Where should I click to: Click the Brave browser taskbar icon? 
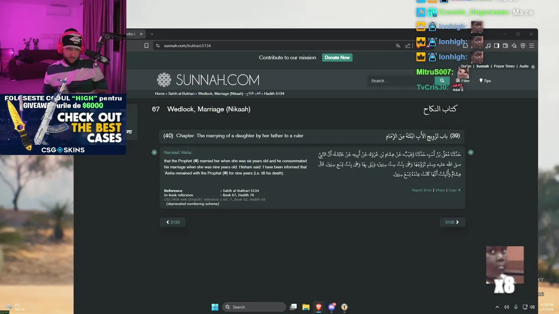coord(319,307)
